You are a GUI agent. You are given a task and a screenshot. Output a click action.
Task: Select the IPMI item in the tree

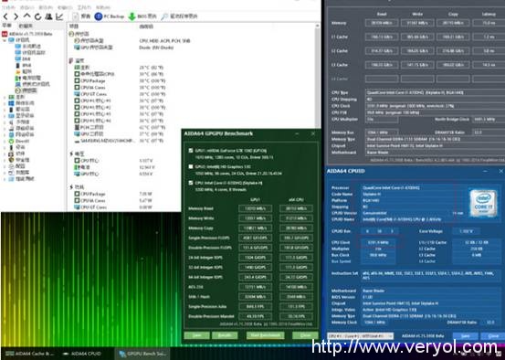point(23,66)
